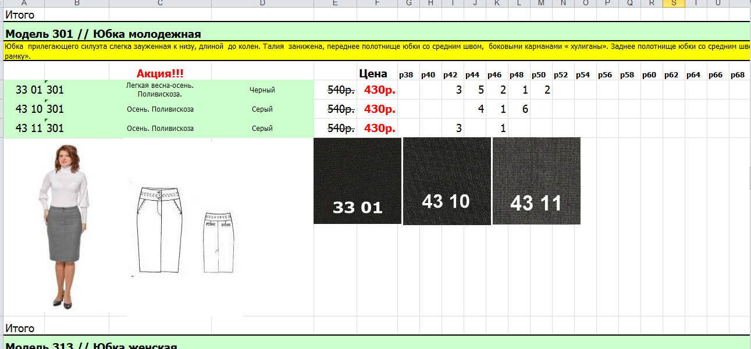751x349 pixels.
Task: Click fabric swatch labeled '33 01'
Action: [357, 180]
